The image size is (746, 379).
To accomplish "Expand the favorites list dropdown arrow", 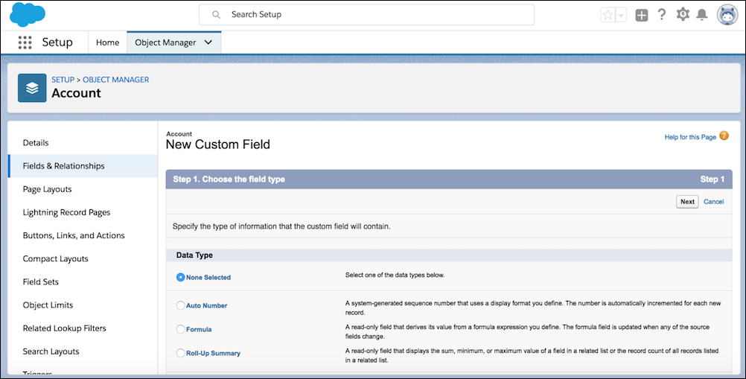I will (x=621, y=15).
